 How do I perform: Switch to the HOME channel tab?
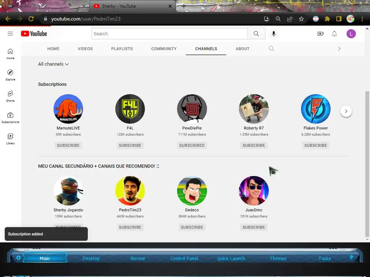point(53,49)
